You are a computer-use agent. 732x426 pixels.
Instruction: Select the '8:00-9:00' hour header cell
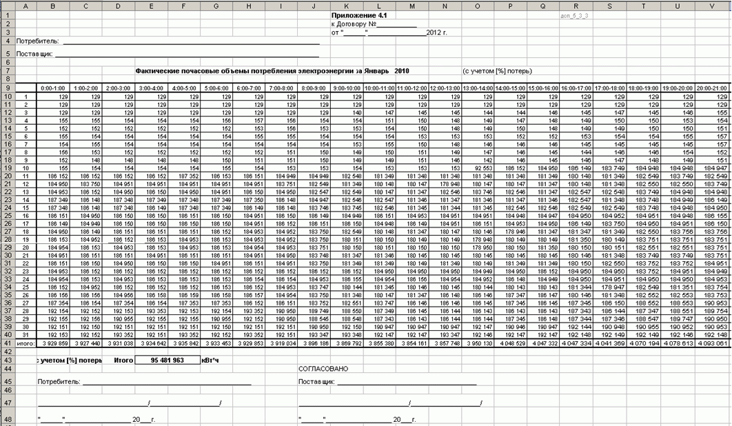[314, 88]
